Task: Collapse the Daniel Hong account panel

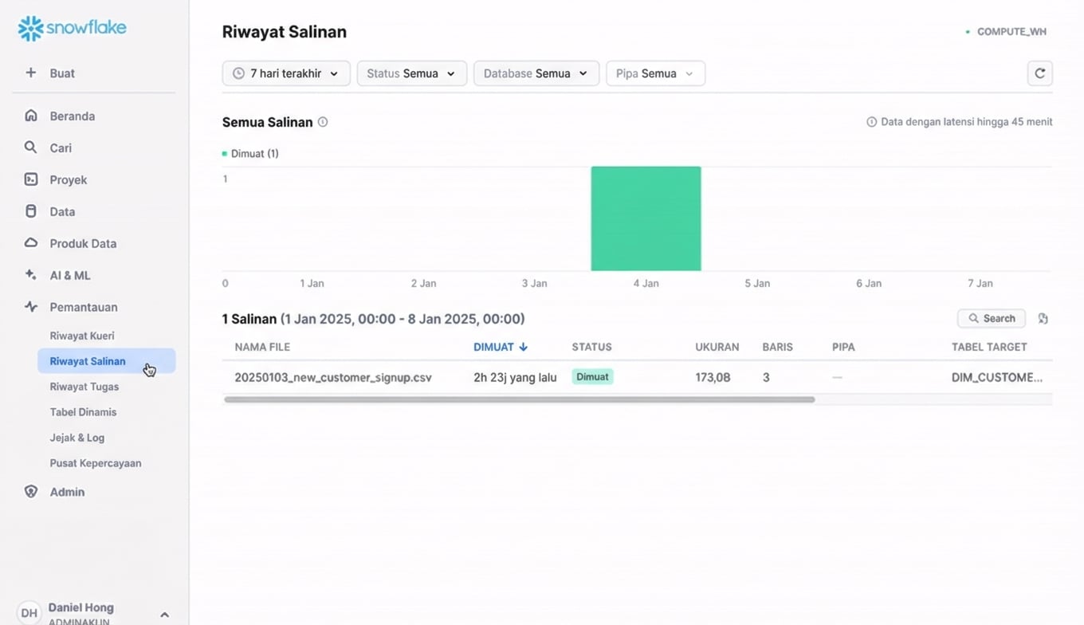Action: tap(165, 614)
